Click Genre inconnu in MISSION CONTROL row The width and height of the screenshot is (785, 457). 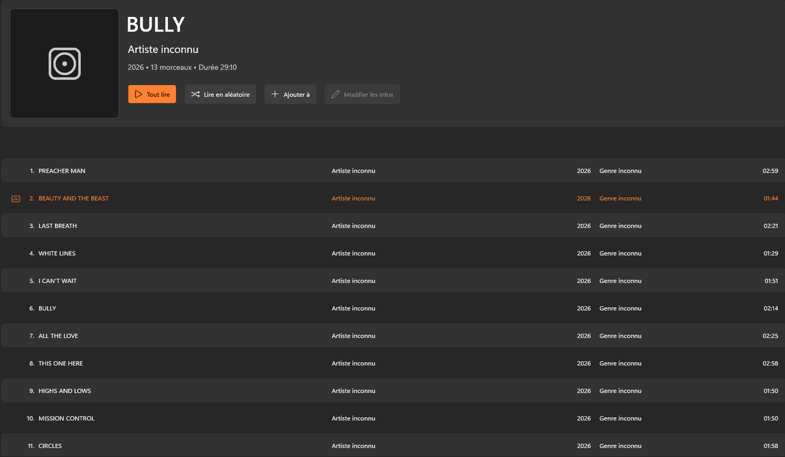point(620,418)
